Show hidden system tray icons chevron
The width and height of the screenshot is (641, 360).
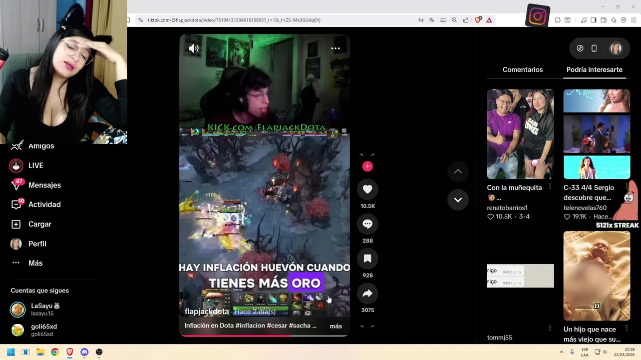tap(561, 352)
